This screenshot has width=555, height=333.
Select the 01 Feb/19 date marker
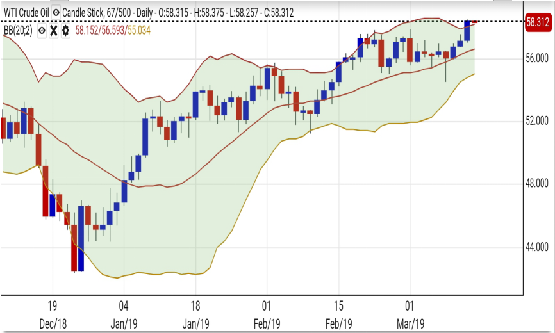pyautogui.click(x=267, y=313)
